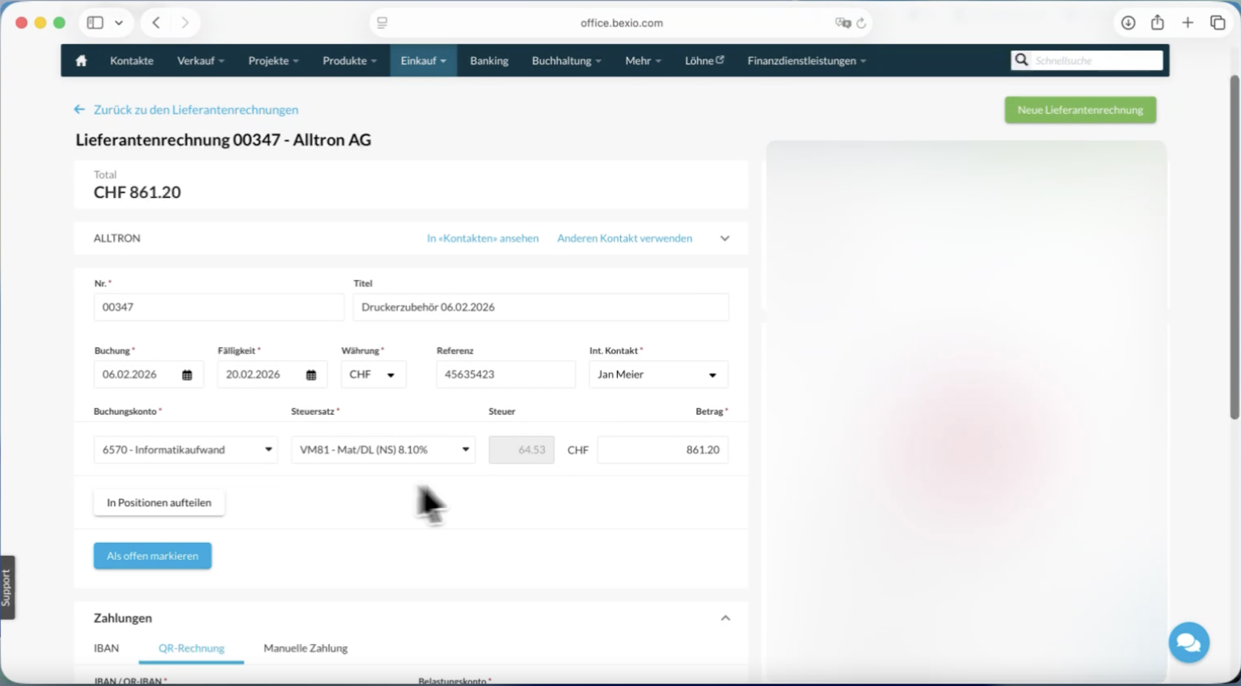Open the Buchungskonto 6570 Informatikaufwand dropdown
This screenshot has height=686, width=1241.
pos(186,450)
